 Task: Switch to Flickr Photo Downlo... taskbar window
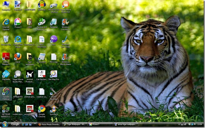pos(49,125)
